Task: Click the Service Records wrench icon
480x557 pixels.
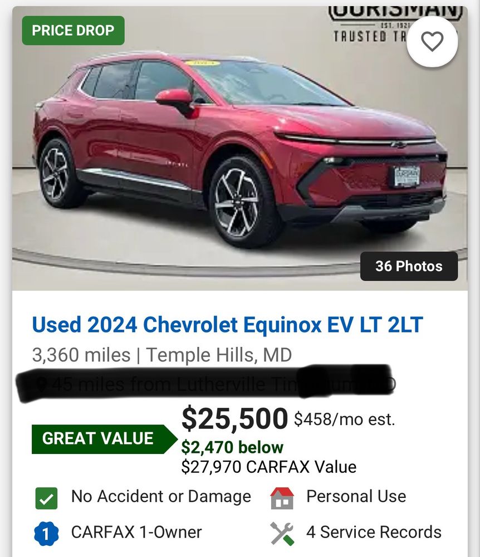Action: pos(282,533)
